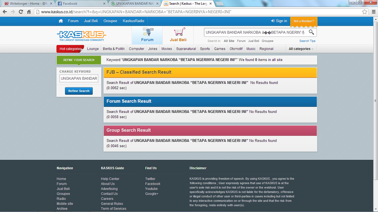Click the KASKUS logo

point(82,36)
